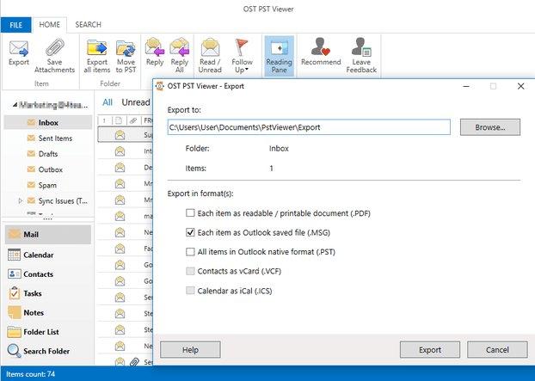Click the Reply icon in the ribbon
Image resolution: width=535 pixels, height=381 pixels.
point(155,47)
